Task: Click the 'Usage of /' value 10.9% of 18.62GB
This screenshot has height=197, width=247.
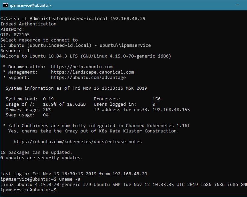Action: (64, 104)
